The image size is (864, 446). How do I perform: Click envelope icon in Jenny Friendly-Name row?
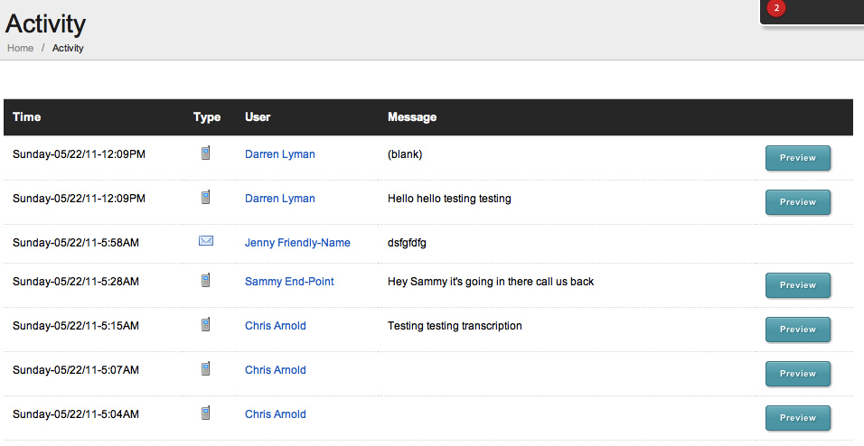coord(206,241)
